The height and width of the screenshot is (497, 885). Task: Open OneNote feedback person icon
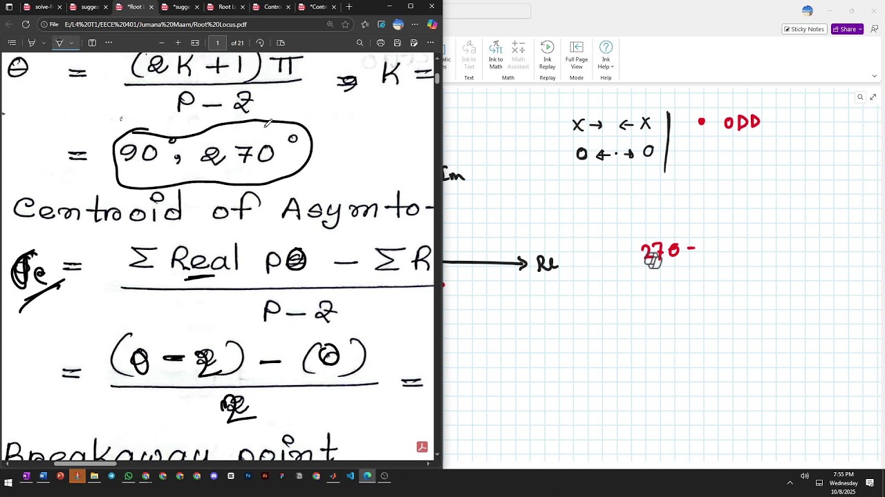coord(874,29)
